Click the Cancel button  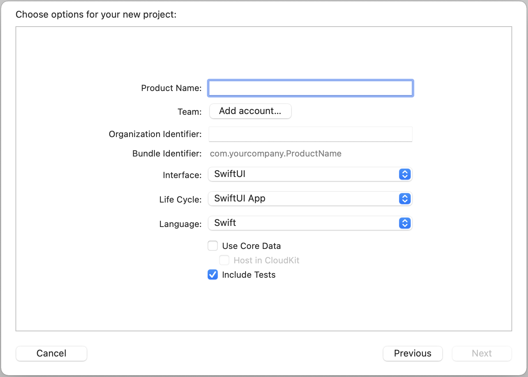[51, 353]
